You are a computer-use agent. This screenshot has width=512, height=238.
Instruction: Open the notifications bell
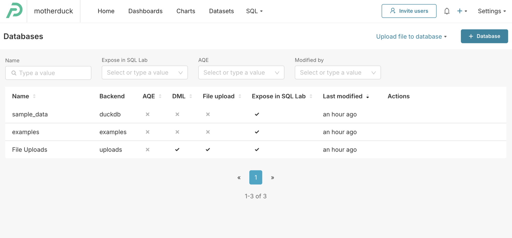447,11
